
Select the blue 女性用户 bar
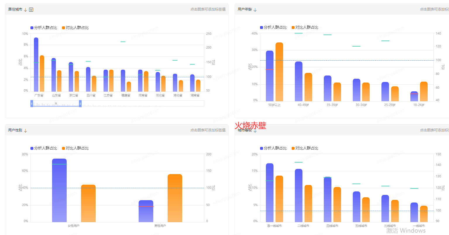[59, 190]
